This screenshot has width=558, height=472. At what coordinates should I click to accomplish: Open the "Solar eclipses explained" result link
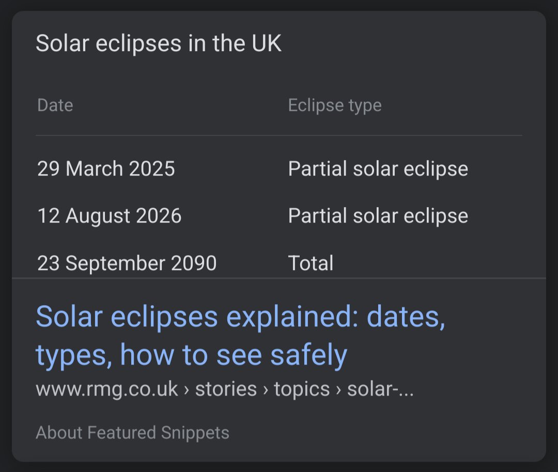point(240,317)
